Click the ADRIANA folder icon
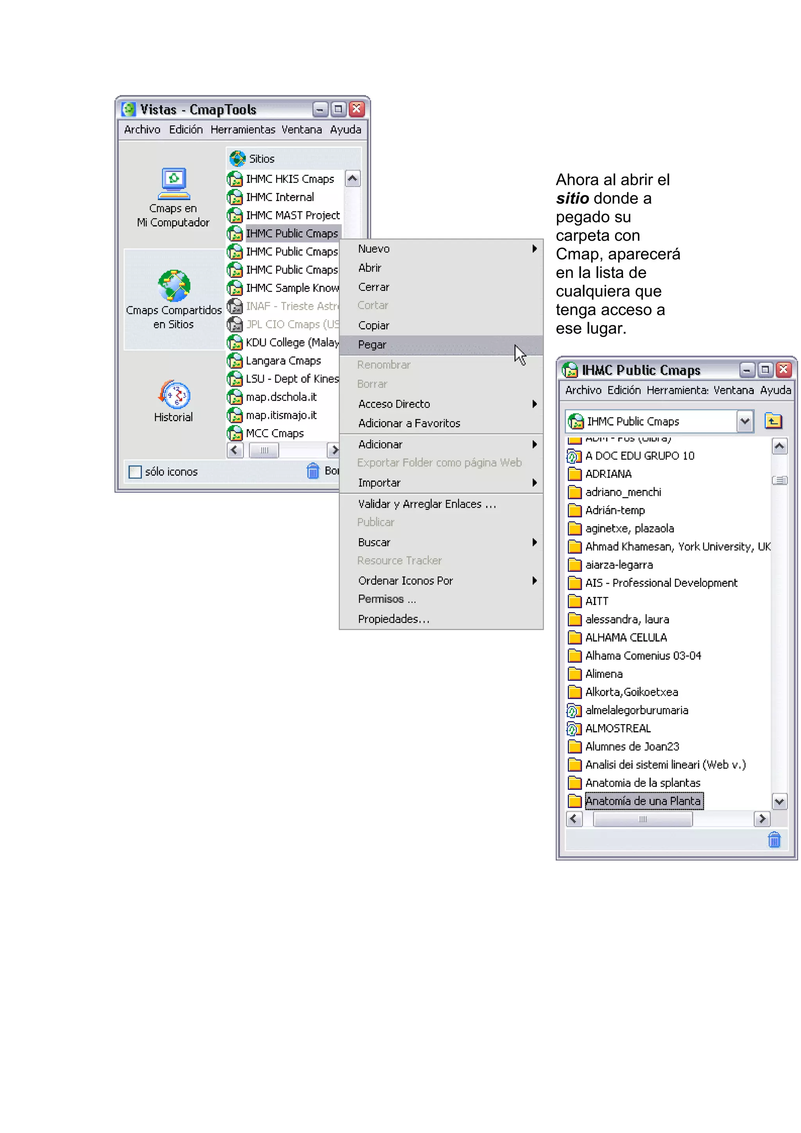 (575, 474)
